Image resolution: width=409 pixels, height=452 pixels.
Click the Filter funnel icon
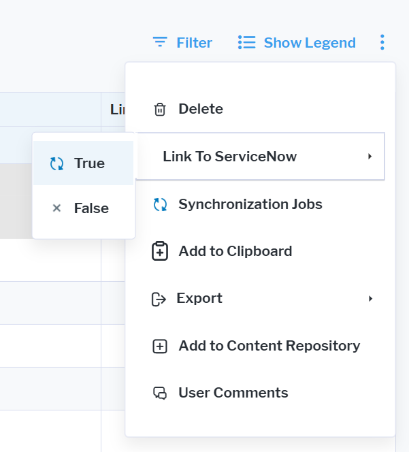coord(160,43)
